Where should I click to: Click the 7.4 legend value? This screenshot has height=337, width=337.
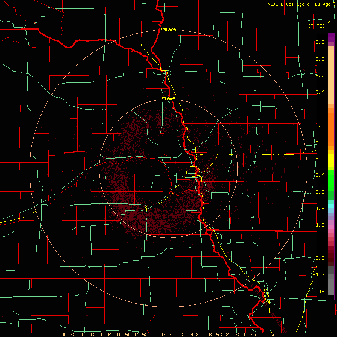click(320, 92)
